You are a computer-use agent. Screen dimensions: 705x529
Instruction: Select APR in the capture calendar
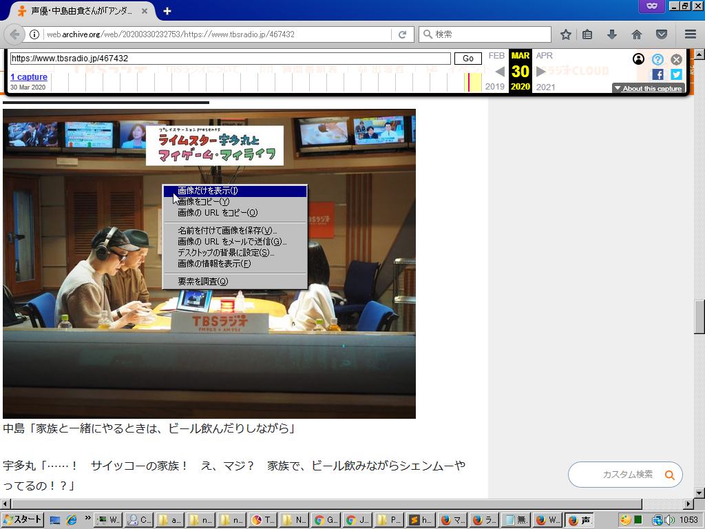click(x=544, y=56)
